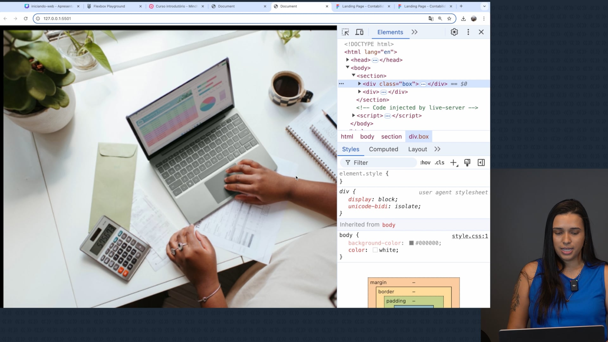Toggle the .cls class editor
The image size is (608, 342).
point(439,163)
